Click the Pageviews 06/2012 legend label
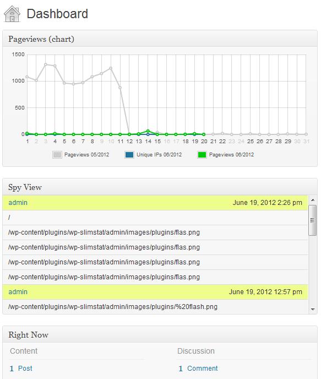The image size is (321, 379). [231, 155]
